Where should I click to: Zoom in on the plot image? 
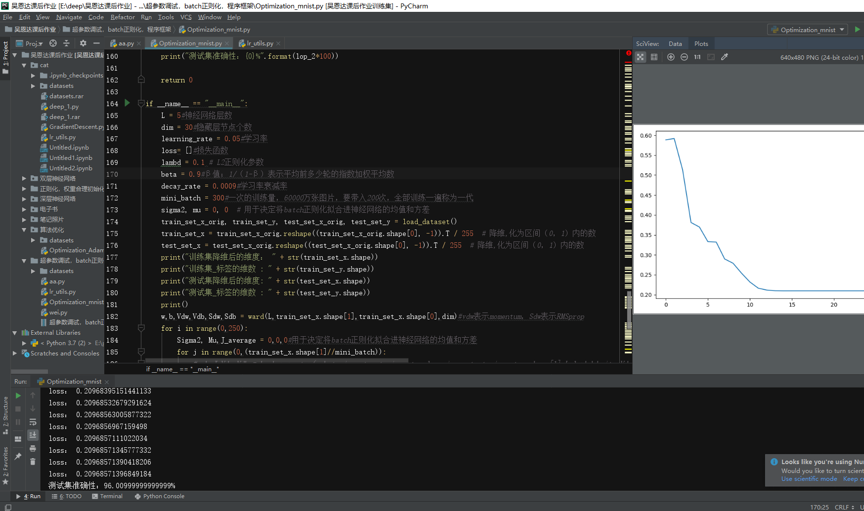[671, 57]
